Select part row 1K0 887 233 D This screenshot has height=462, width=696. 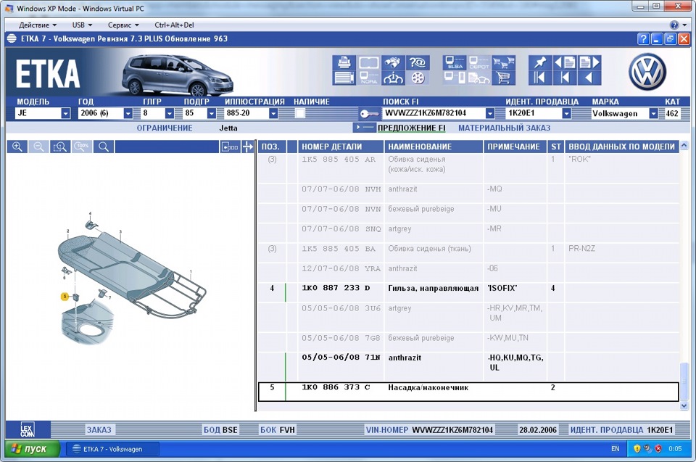(x=468, y=288)
